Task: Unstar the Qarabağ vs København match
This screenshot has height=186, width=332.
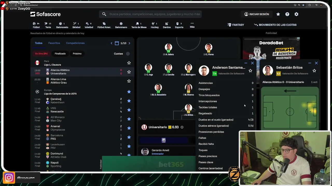Action: point(129,101)
